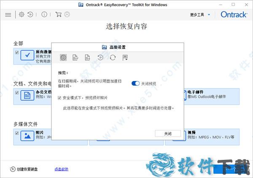253x178 pixels.
Task: Click the user account icon
Action: point(67,14)
